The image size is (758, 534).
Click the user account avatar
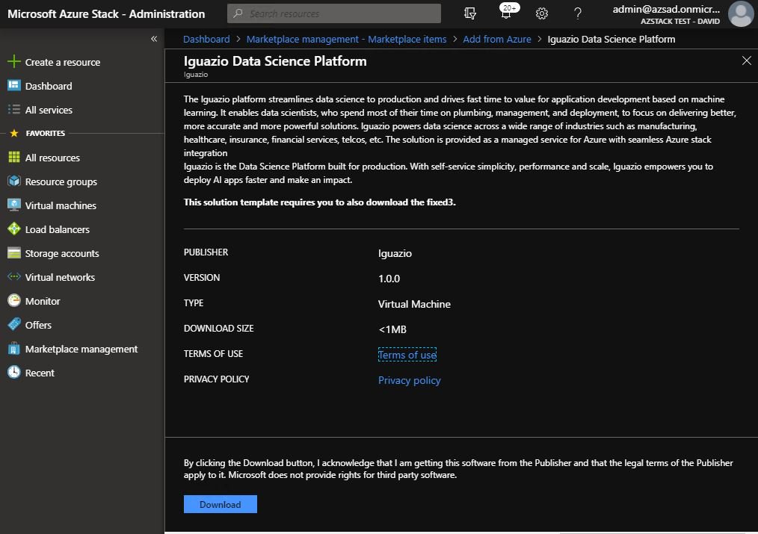742,13
